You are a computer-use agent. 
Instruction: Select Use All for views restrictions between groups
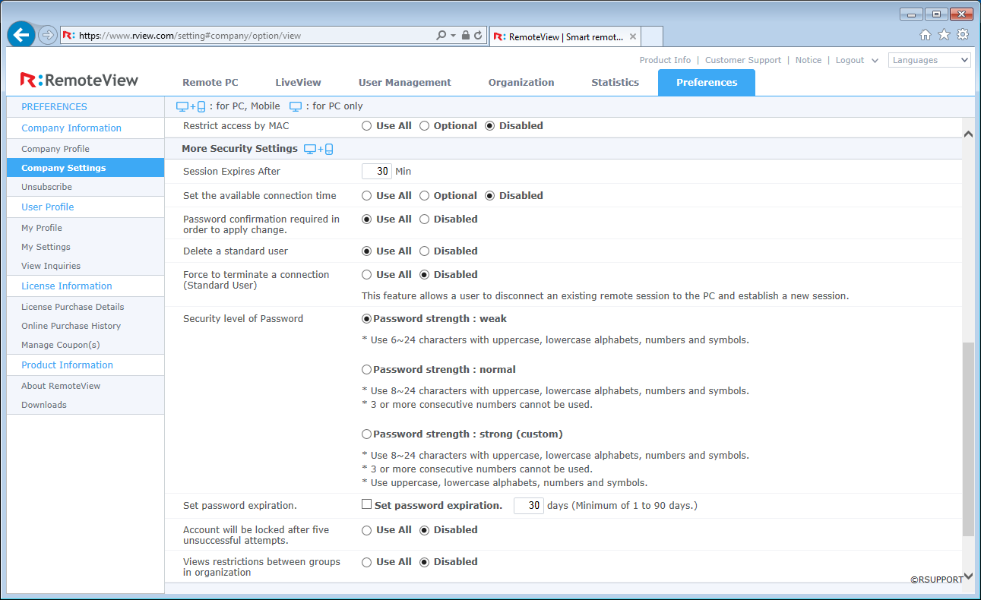pyautogui.click(x=367, y=562)
